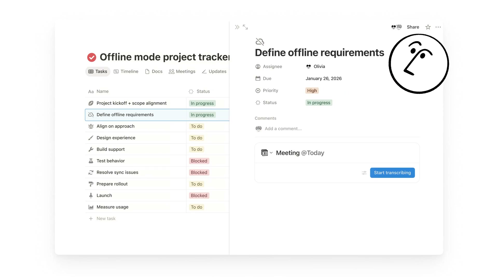Click the cloud-off page icon above title
498x280 pixels.
(x=260, y=42)
